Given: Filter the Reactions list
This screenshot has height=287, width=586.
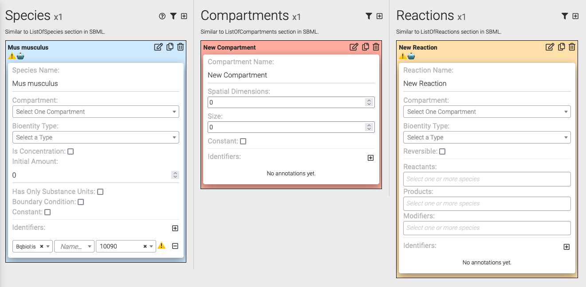Looking at the screenshot, I should (564, 16).
